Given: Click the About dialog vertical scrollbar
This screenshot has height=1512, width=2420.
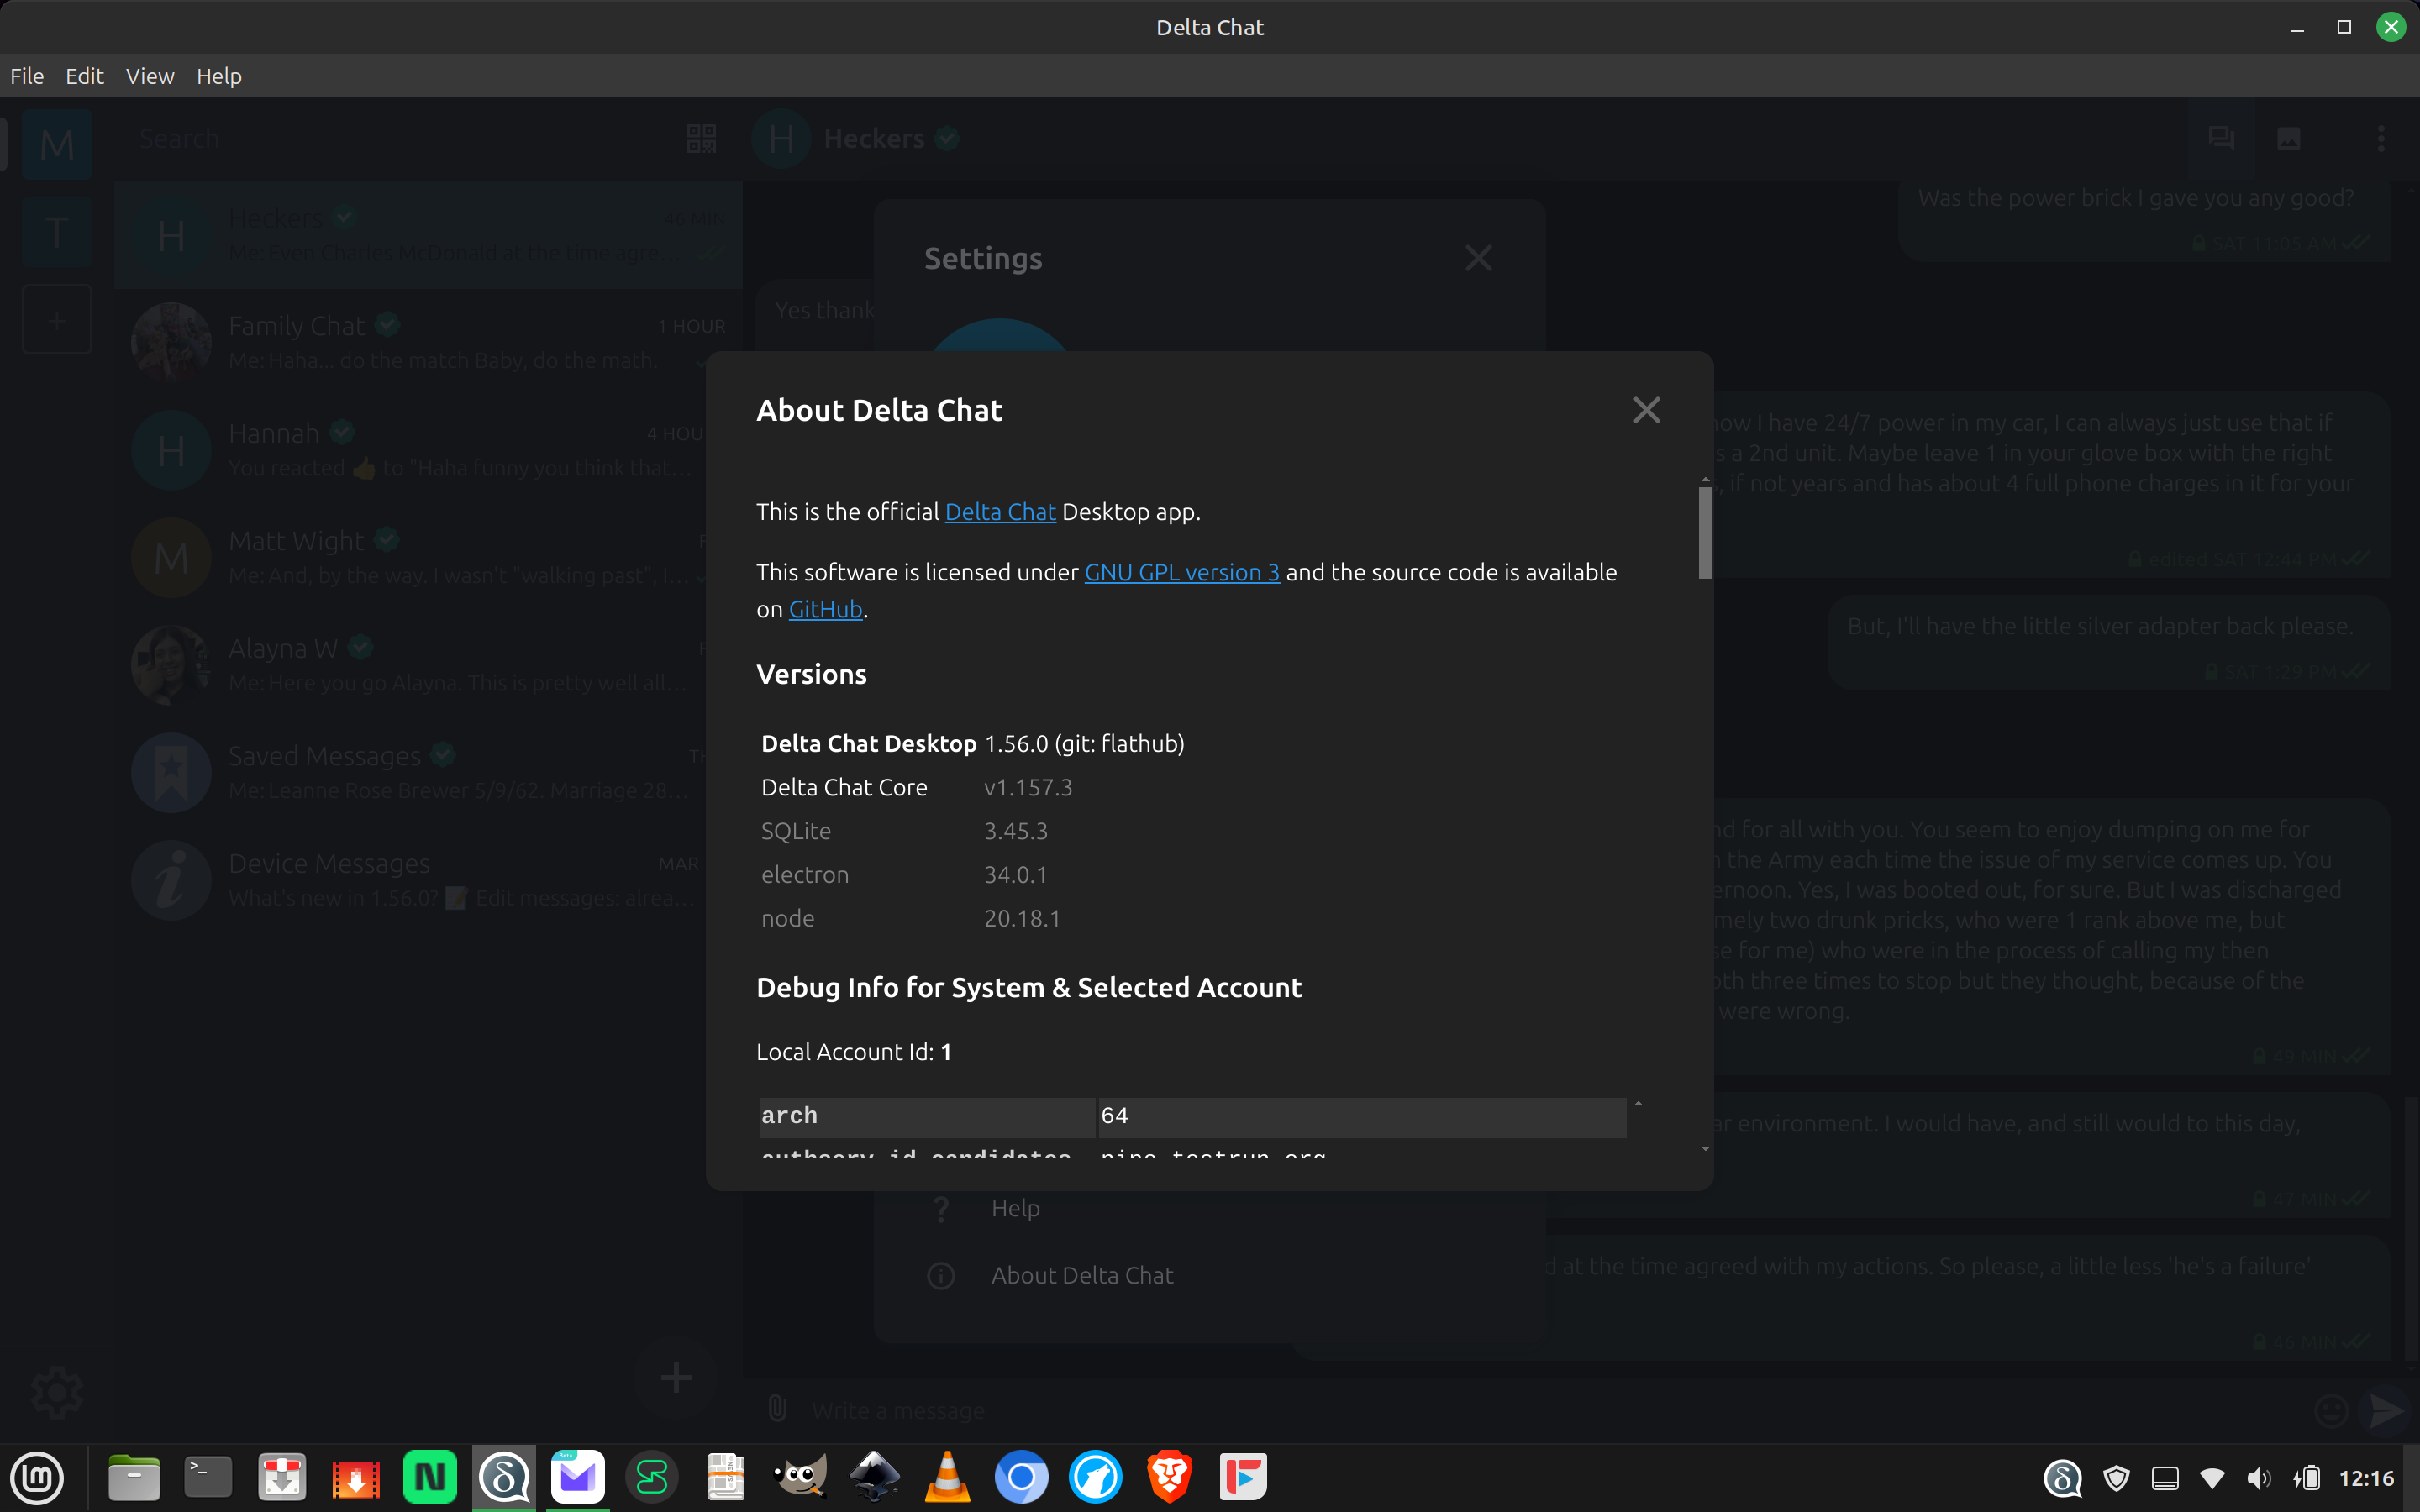Looking at the screenshot, I should click(1705, 532).
